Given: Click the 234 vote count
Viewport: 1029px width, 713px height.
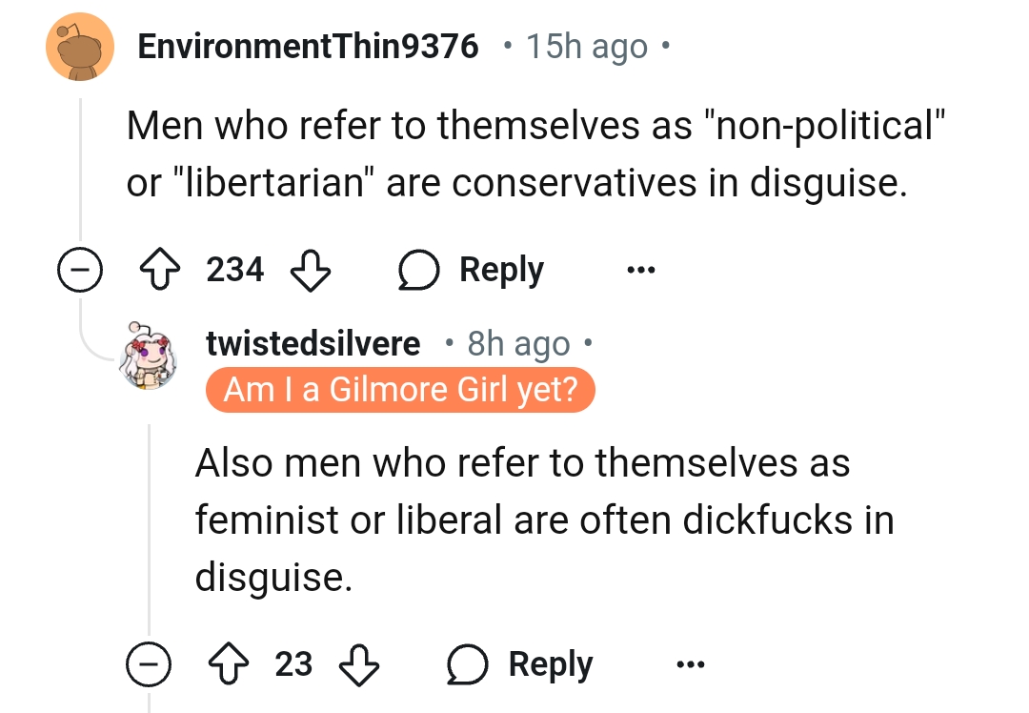Looking at the screenshot, I should click(x=235, y=271).
